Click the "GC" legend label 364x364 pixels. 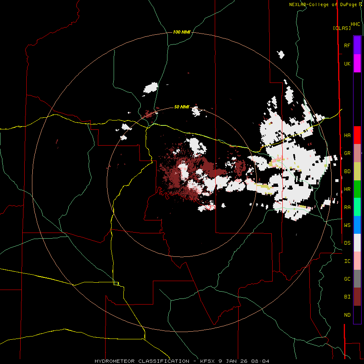coord(347,279)
